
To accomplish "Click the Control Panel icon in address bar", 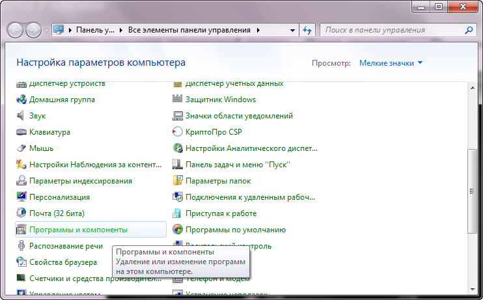I will coord(59,30).
